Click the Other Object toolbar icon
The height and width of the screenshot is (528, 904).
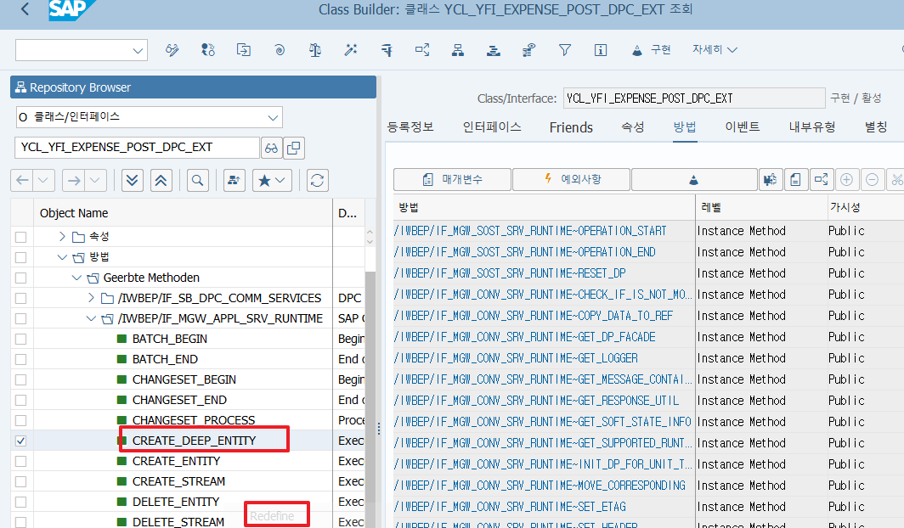coord(244,50)
